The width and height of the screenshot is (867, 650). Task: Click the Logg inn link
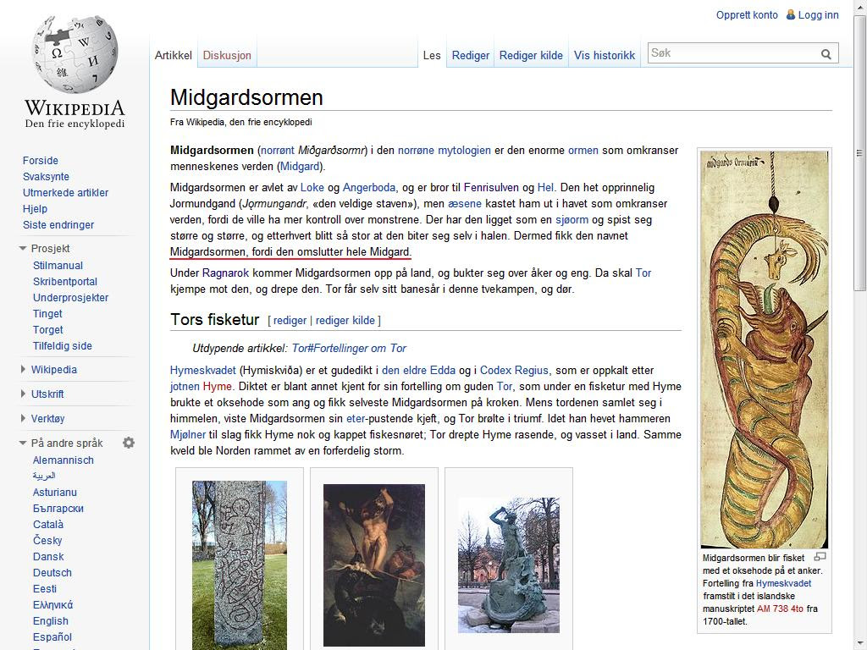[819, 15]
